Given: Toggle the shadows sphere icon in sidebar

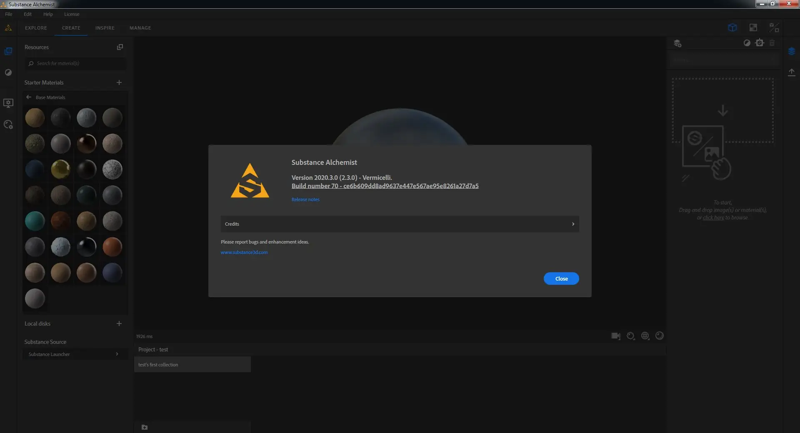Looking at the screenshot, I should point(8,72).
